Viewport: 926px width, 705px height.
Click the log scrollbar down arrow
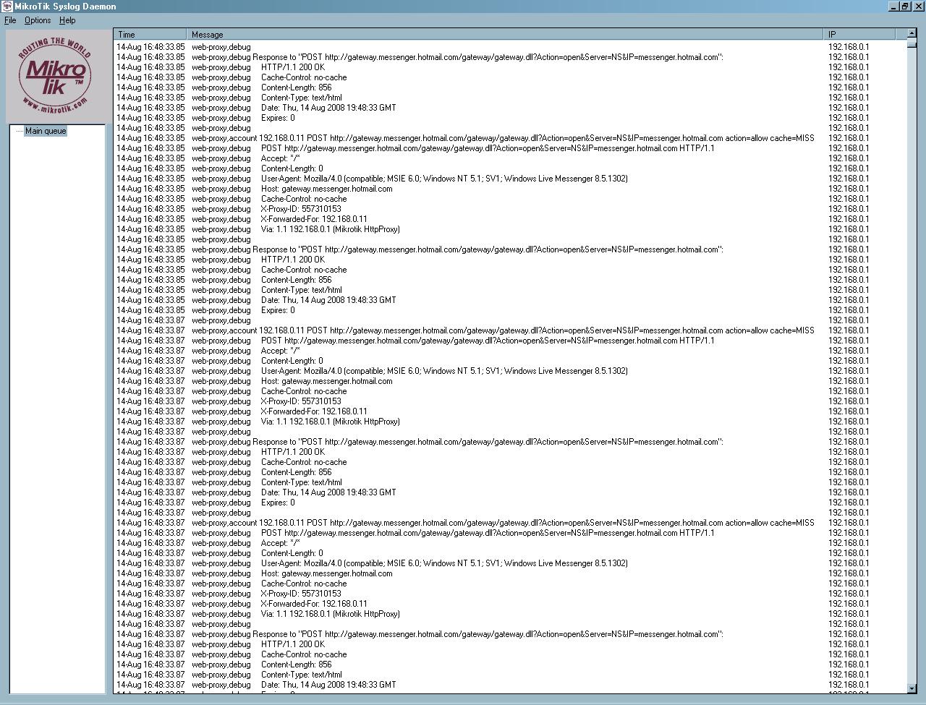pos(912,688)
